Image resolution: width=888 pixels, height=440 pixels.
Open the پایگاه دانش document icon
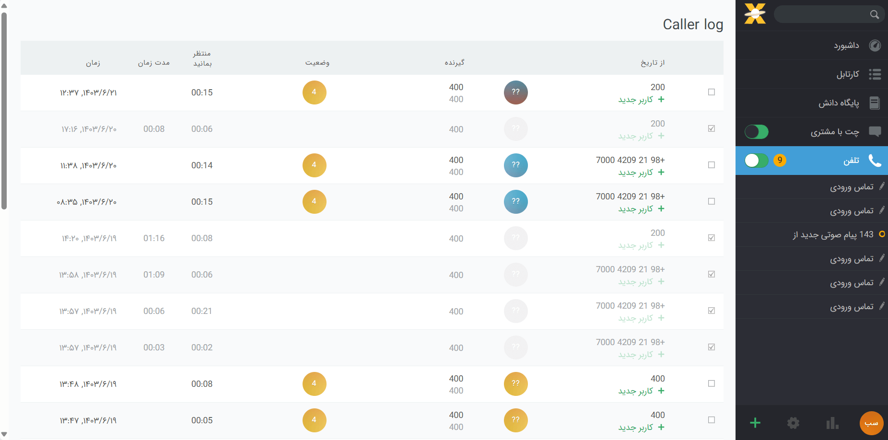875,103
